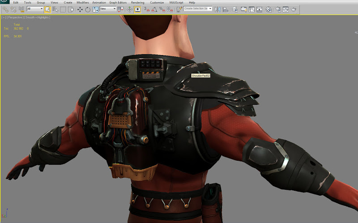The height and width of the screenshot is (223, 358).
Task: Open reference coordinate system 'View' dropdown
Action: pyautogui.click(x=108, y=9)
